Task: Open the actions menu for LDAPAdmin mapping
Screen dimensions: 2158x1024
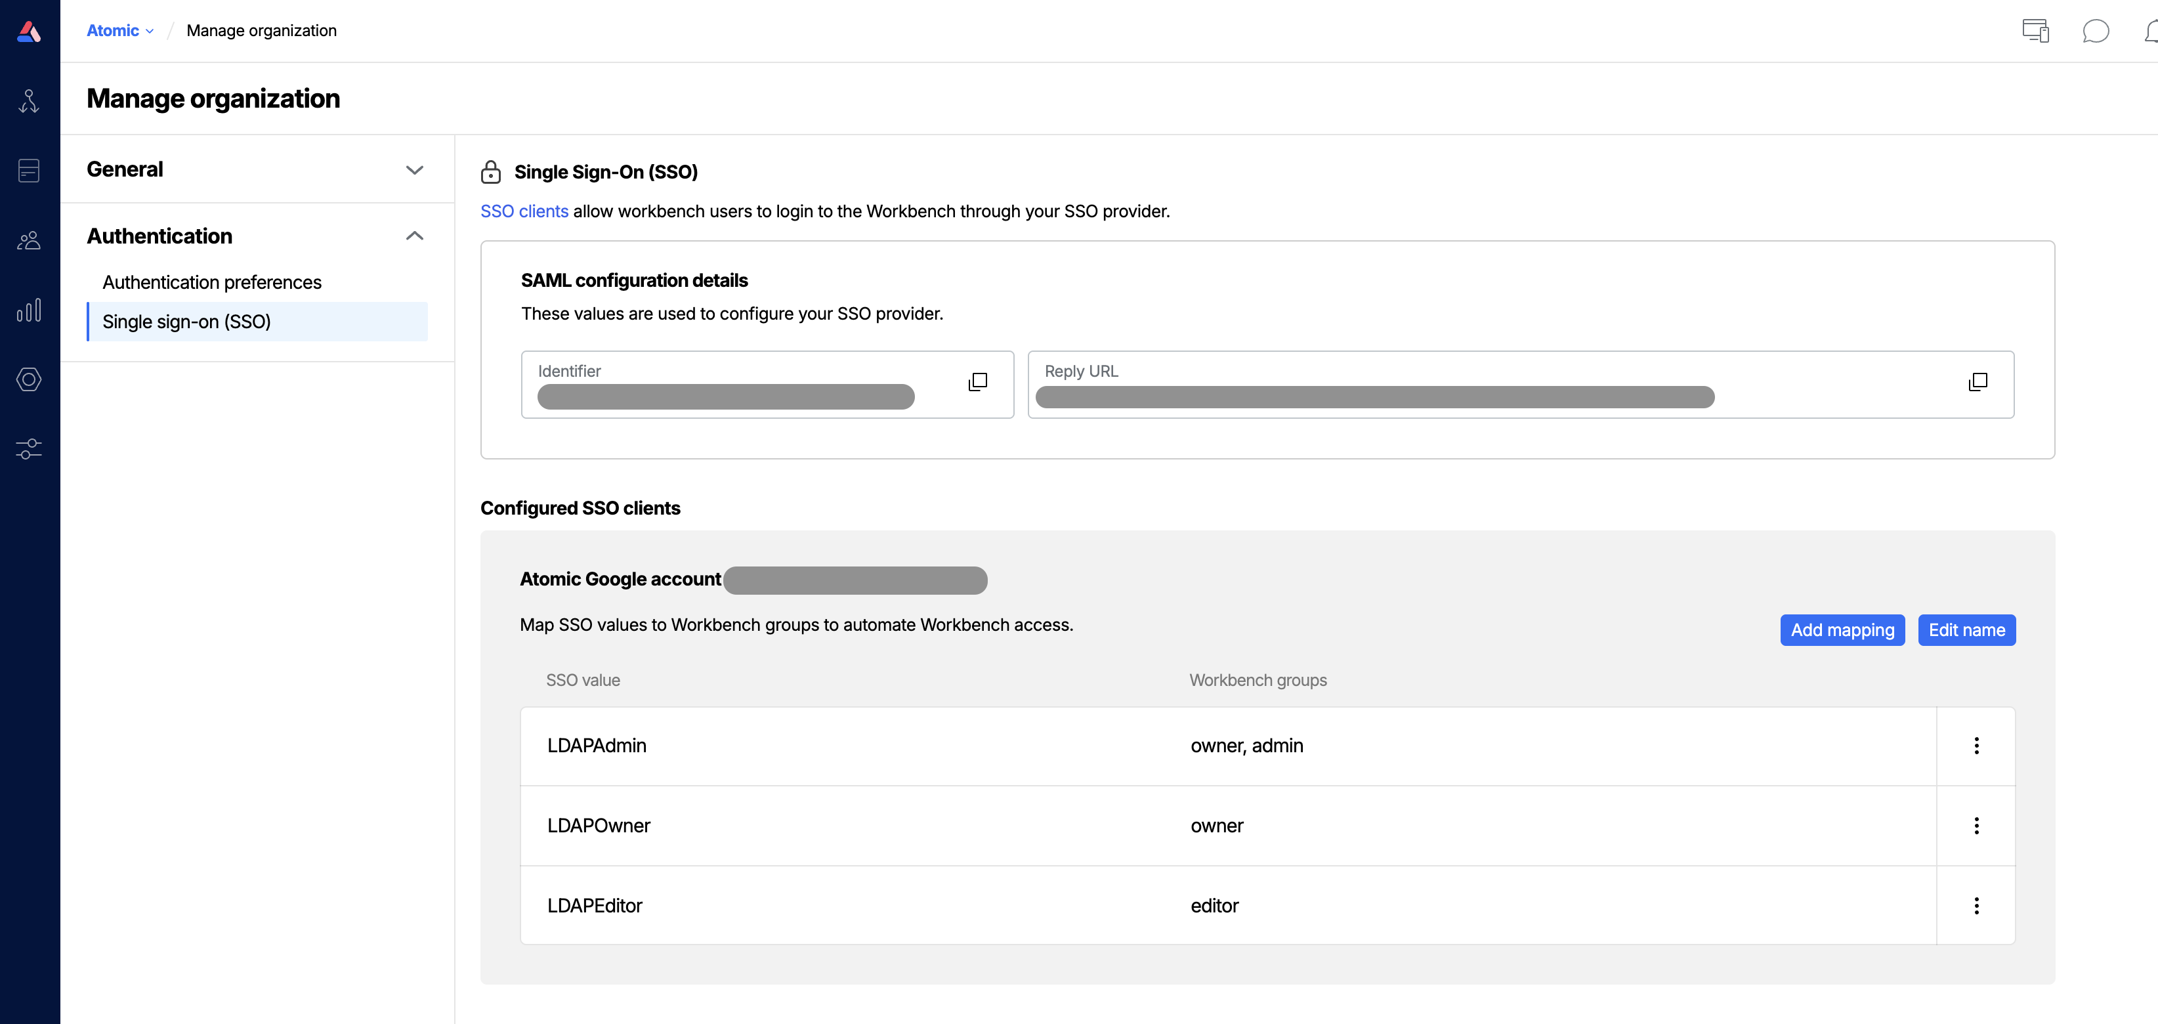Action: click(x=1977, y=746)
